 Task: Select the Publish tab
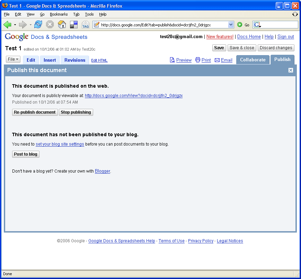coord(282,60)
